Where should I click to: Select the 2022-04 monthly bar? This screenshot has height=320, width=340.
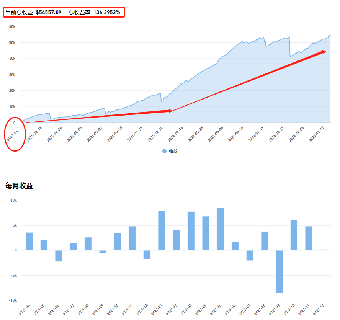coord(206,233)
